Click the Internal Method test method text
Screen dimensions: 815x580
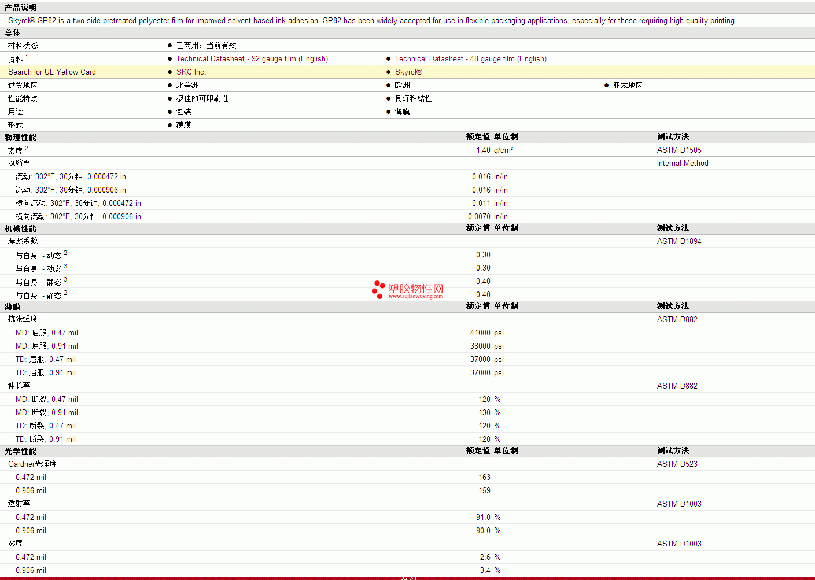tap(683, 163)
